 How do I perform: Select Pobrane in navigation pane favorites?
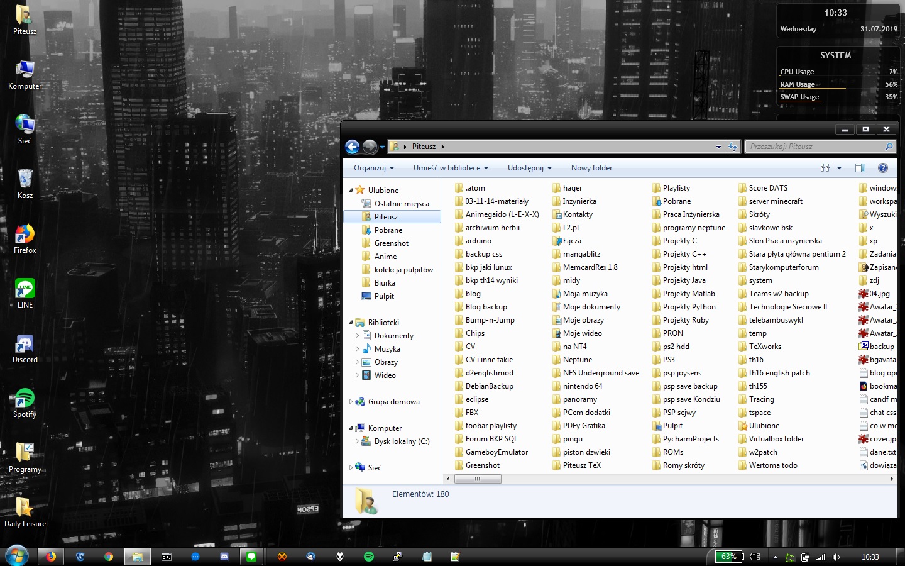click(x=382, y=230)
